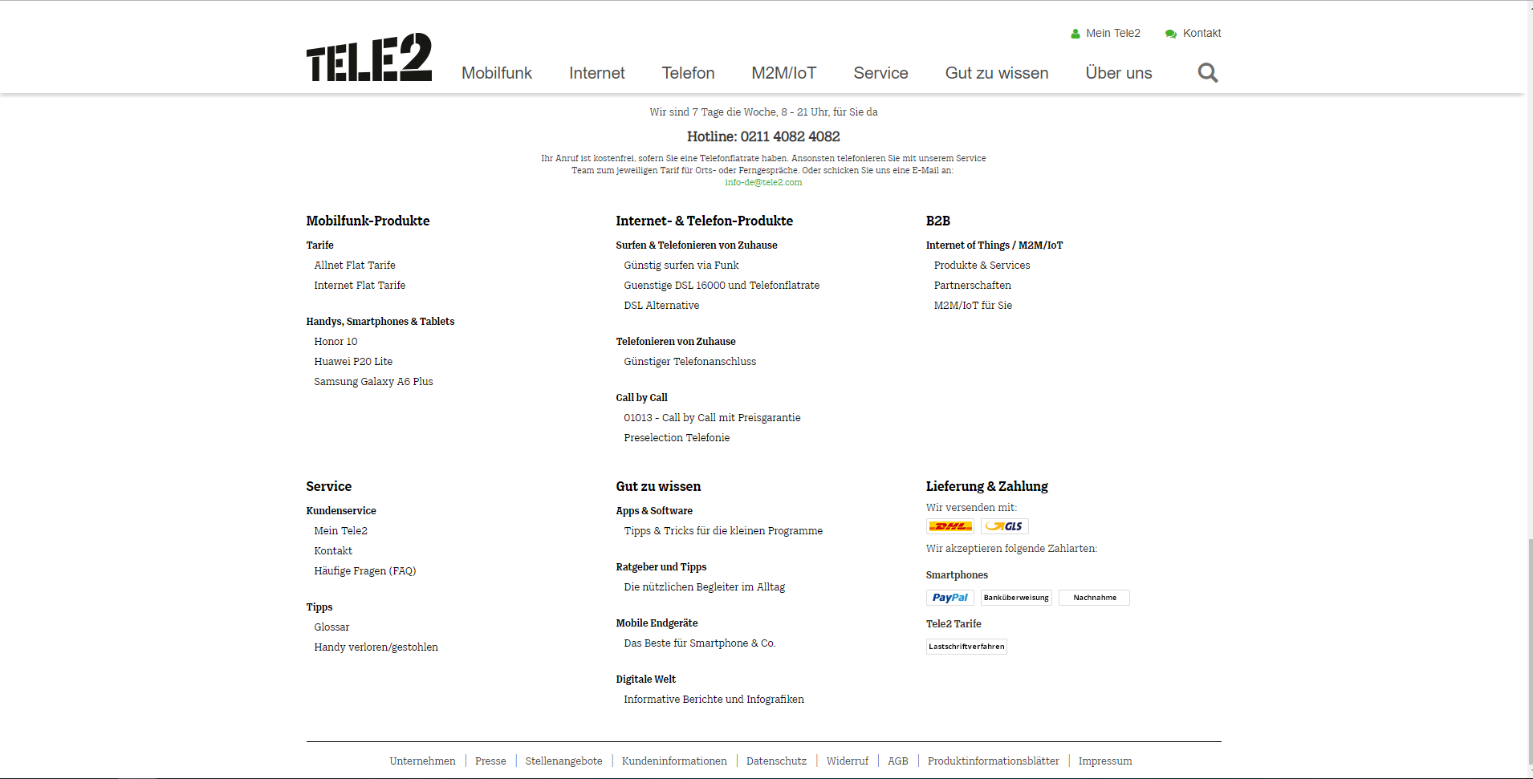Open the Produktinformationsblätter link

(x=993, y=761)
